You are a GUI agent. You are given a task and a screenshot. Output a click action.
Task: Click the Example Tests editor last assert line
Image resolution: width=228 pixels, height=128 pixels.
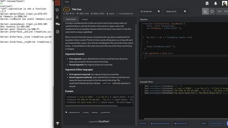[x=183, y=93]
